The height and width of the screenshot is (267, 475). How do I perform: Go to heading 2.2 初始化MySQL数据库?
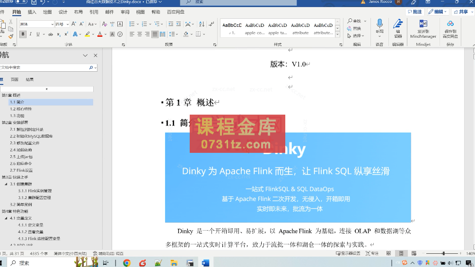(x=31, y=136)
